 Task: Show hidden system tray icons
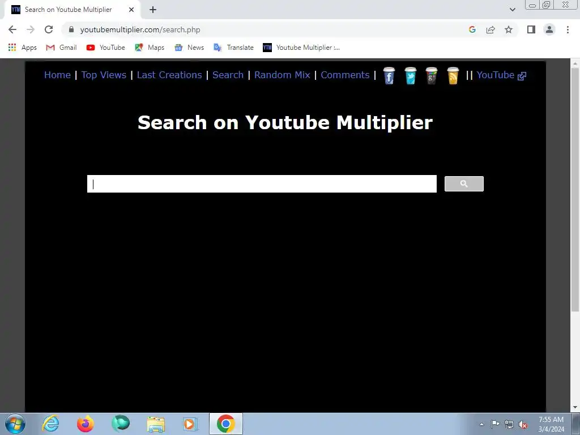tap(481, 424)
